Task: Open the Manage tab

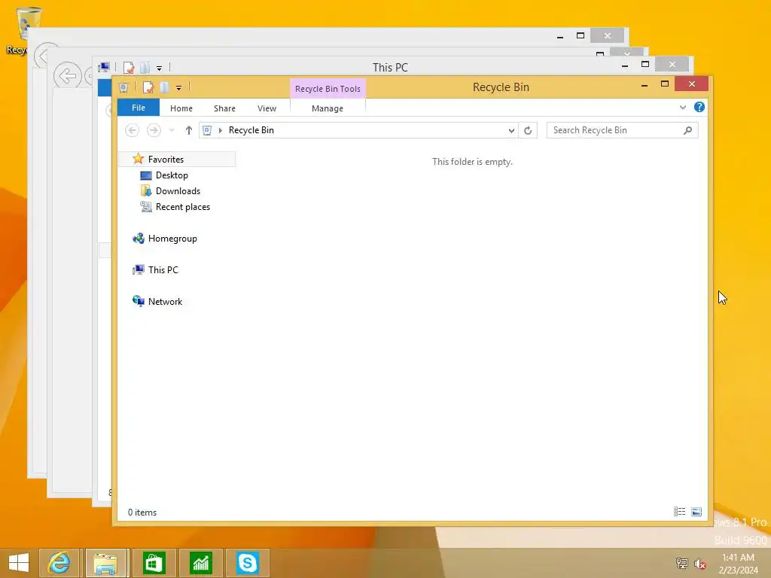Action: [x=327, y=108]
